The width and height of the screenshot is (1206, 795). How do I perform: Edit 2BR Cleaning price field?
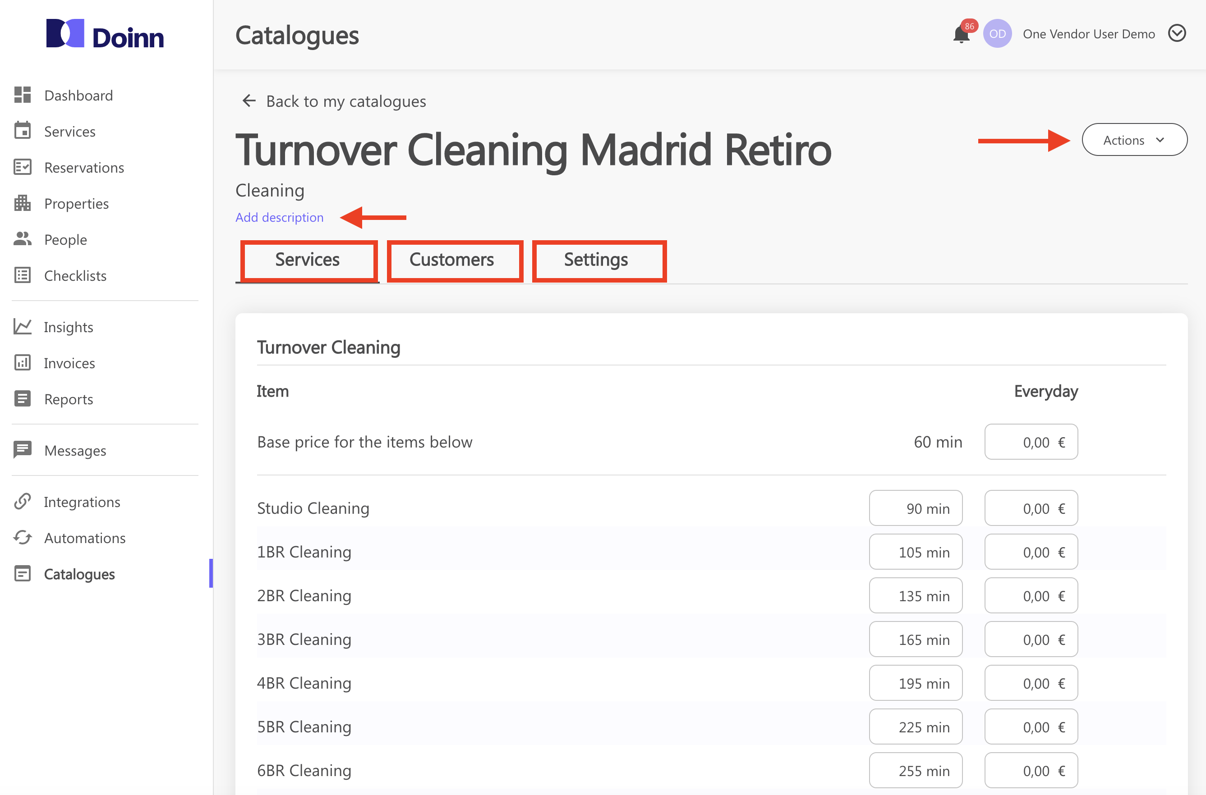[x=1031, y=595]
